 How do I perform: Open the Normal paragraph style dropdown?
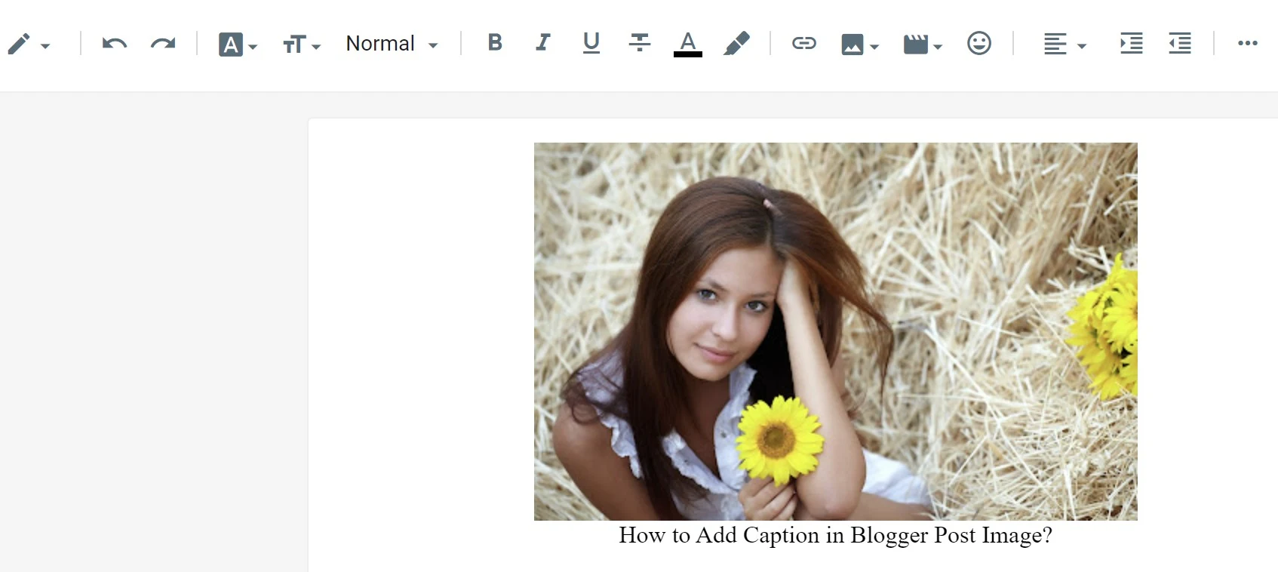click(x=392, y=44)
